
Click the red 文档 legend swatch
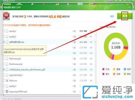(x=103, y=69)
